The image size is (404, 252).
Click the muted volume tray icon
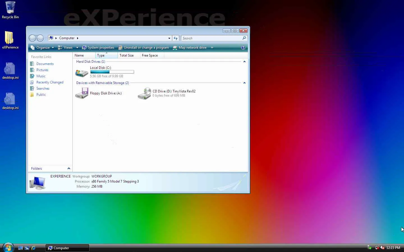tap(382, 248)
